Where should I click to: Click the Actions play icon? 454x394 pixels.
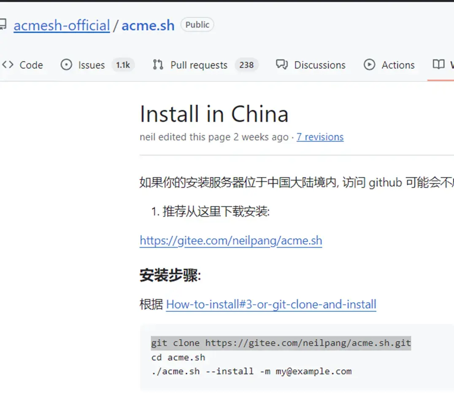(369, 65)
